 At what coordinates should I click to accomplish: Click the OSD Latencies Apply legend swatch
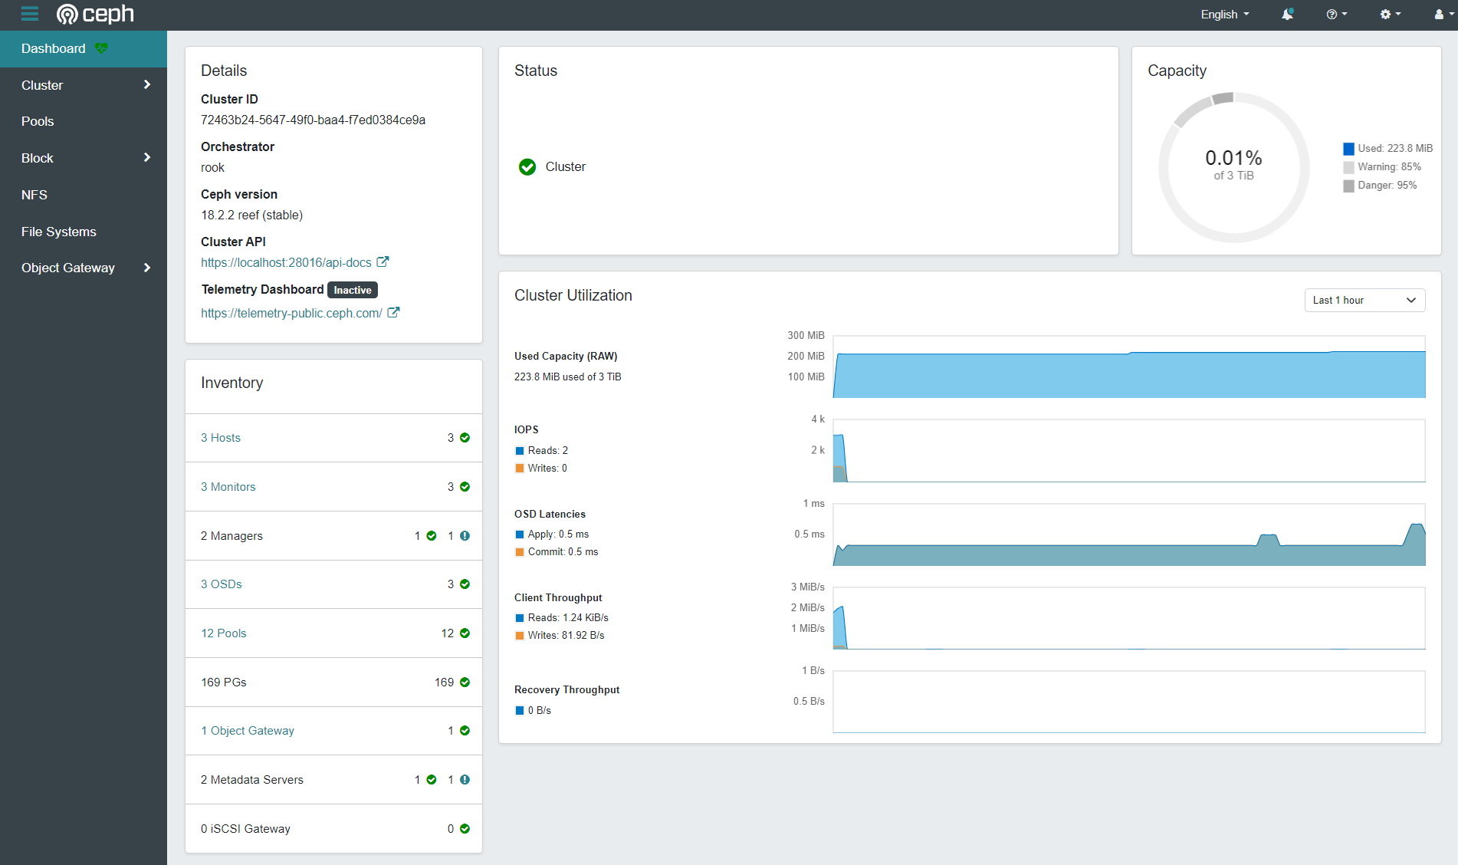point(520,534)
